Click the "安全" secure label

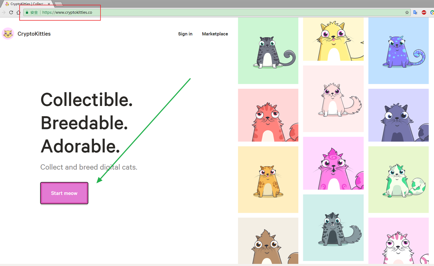pyautogui.click(x=34, y=12)
